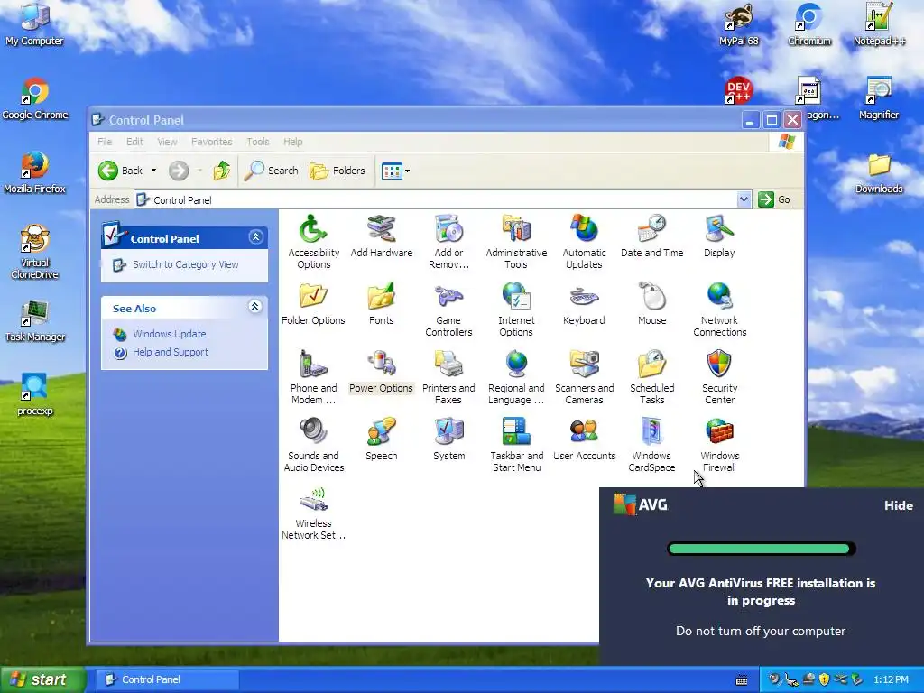Screen dimensions: 924x693
Task: Open the File menu
Action: tap(105, 142)
